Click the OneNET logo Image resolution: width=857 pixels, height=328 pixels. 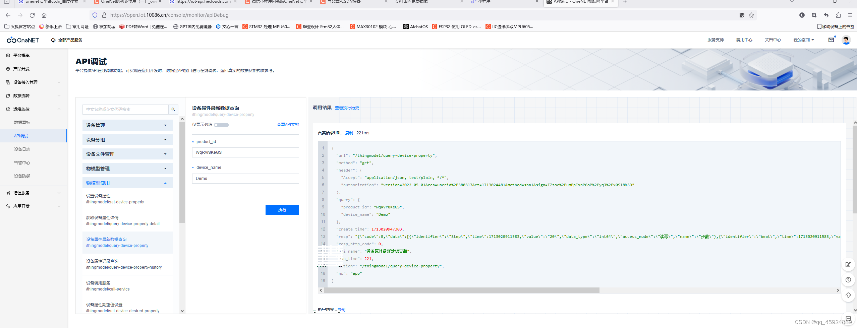click(x=23, y=40)
